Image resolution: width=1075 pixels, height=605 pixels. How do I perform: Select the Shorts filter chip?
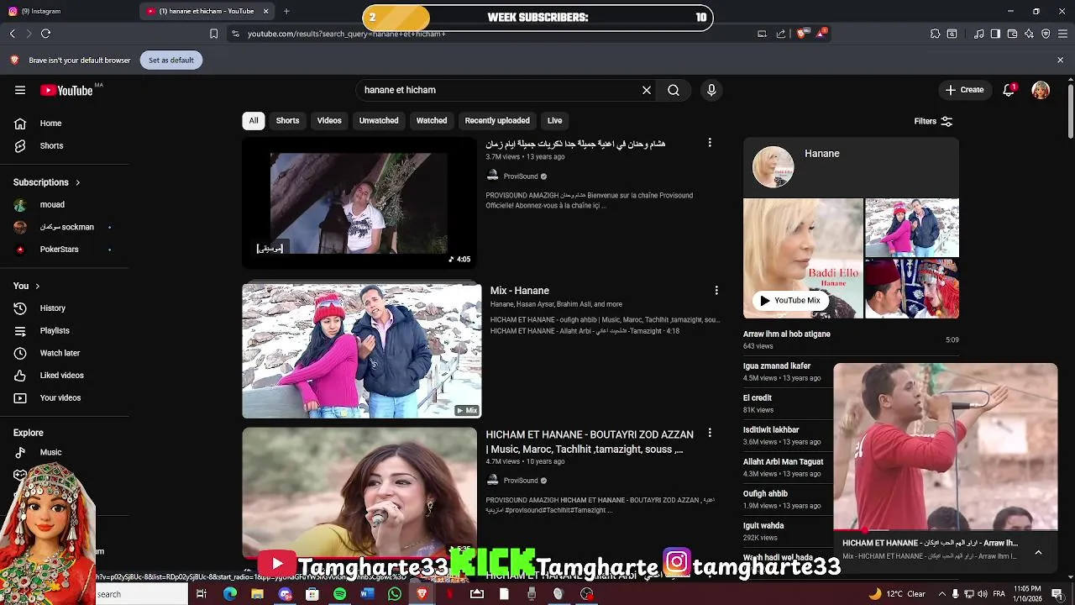coord(287,120)
